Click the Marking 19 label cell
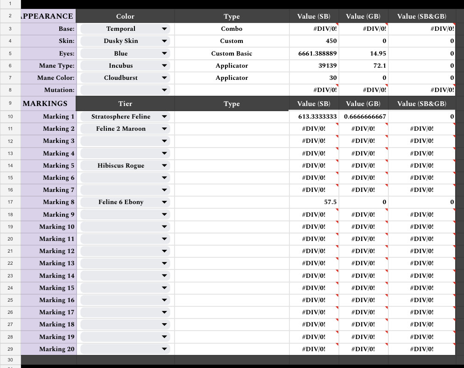Viewport: 464px width, 368px height. click(49, 337)
